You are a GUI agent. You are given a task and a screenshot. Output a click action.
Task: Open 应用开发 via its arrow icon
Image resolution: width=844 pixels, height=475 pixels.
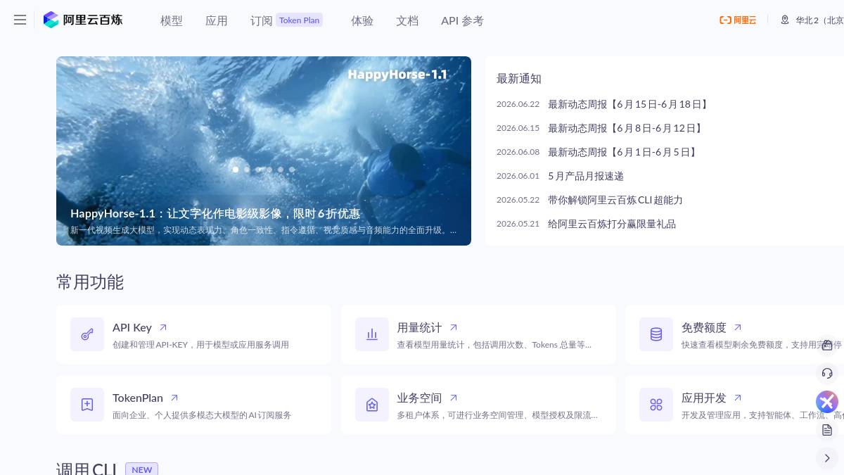[738, 398]
